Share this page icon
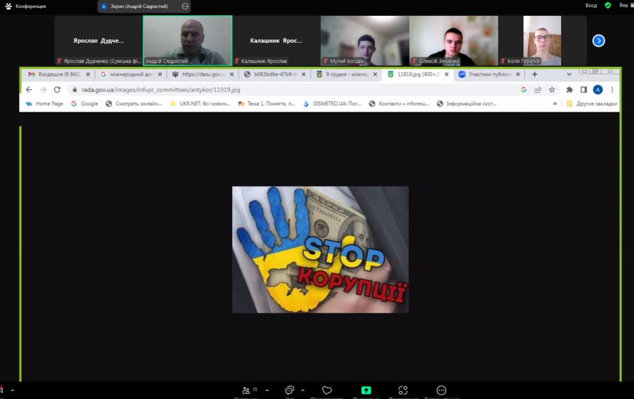Screen dimensions: 634x399 coord(538,90)
